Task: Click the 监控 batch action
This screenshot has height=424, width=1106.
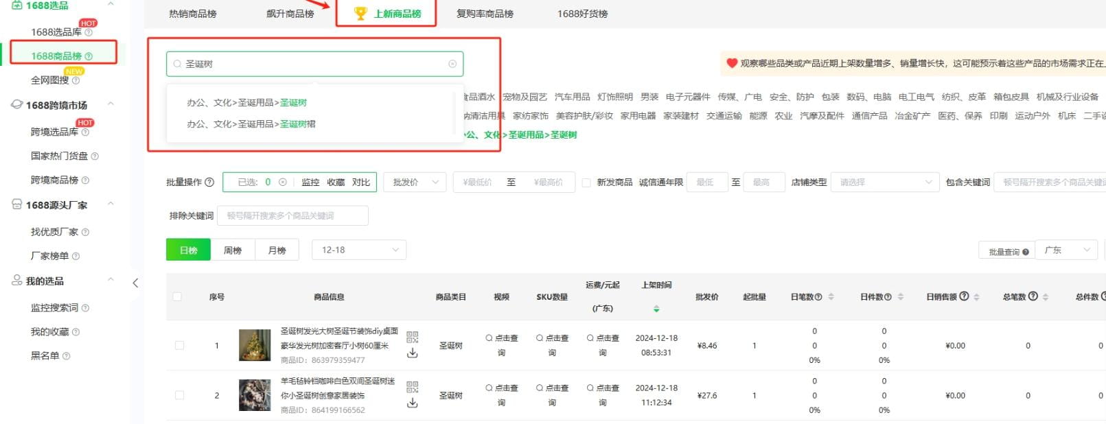Action: point(310,182)
